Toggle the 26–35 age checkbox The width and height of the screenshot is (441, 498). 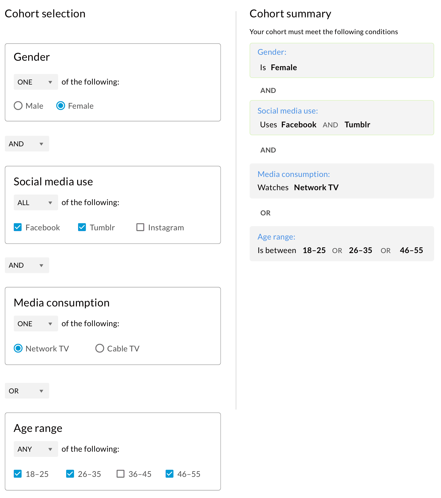(x=70, y=474)
